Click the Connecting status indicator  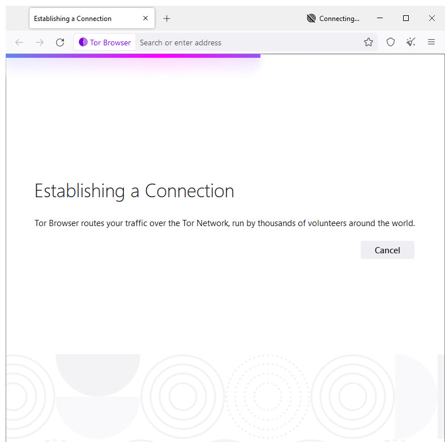(333, 19)
